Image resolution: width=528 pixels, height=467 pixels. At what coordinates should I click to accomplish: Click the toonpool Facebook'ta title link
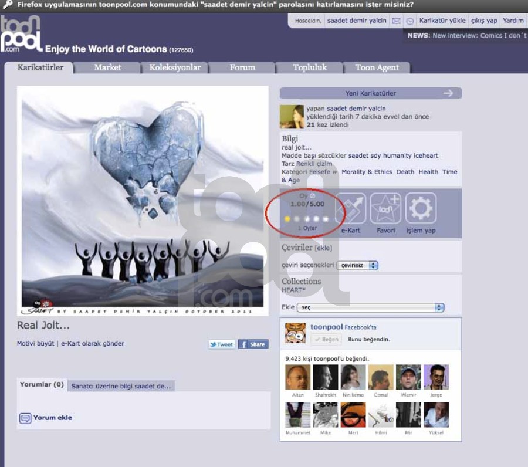pos(343,327)
